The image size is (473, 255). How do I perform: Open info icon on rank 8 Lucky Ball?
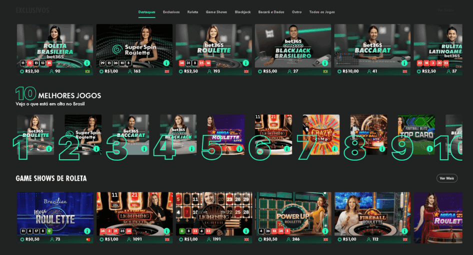tap(382, 149)
